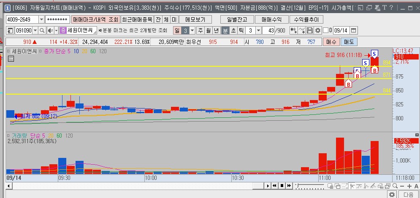
Task: Open the gear settings beside 다음 button
Action: click(x=392, y=195)
